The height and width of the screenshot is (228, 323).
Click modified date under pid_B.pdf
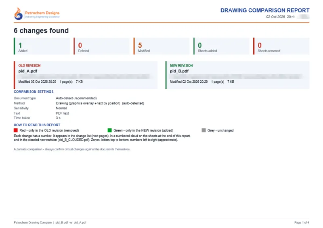click(x=189, y=82)
